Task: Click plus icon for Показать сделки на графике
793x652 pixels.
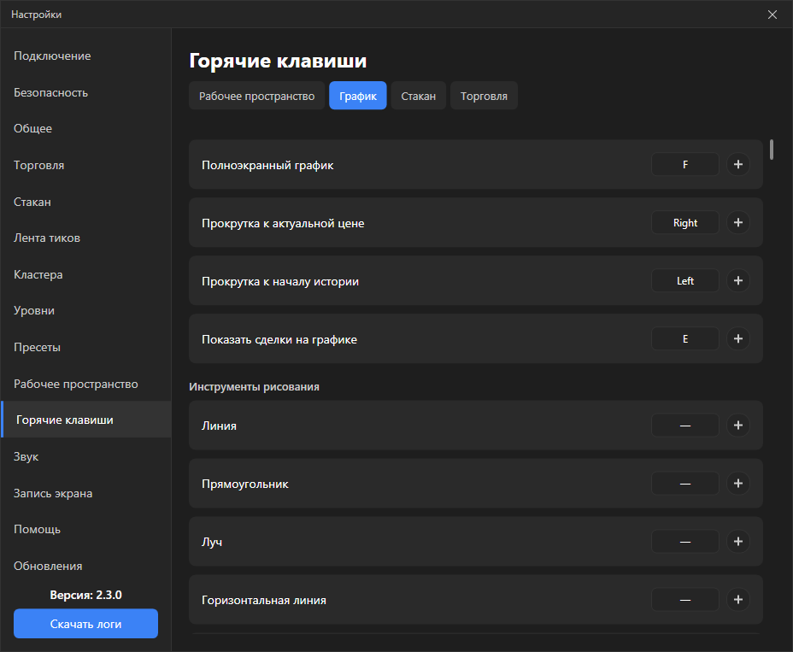Action: [x=737, y=339]
